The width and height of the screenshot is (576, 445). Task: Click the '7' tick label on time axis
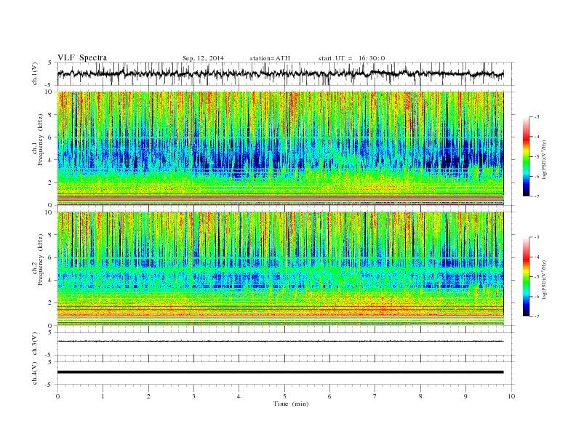(375, 396)
